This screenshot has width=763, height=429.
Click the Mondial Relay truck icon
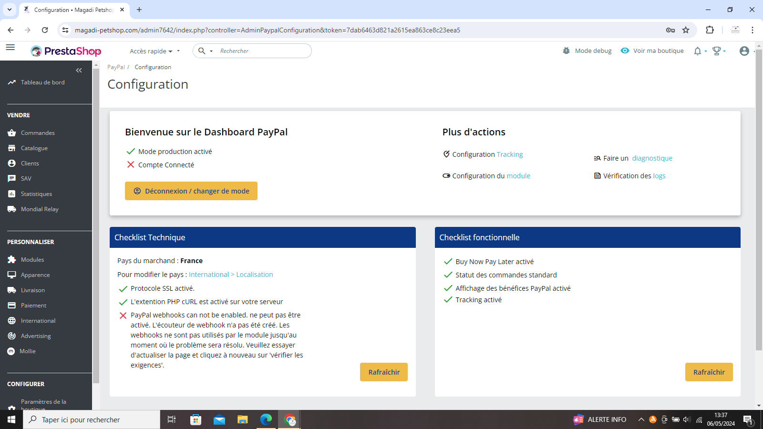pos(12,209)
